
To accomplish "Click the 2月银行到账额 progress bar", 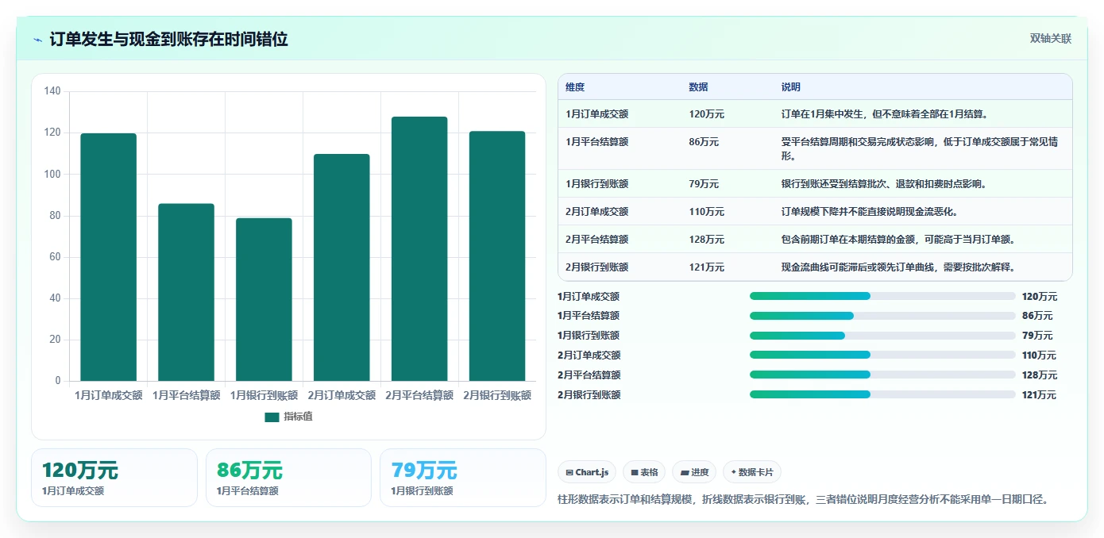I will pos(882,394).
